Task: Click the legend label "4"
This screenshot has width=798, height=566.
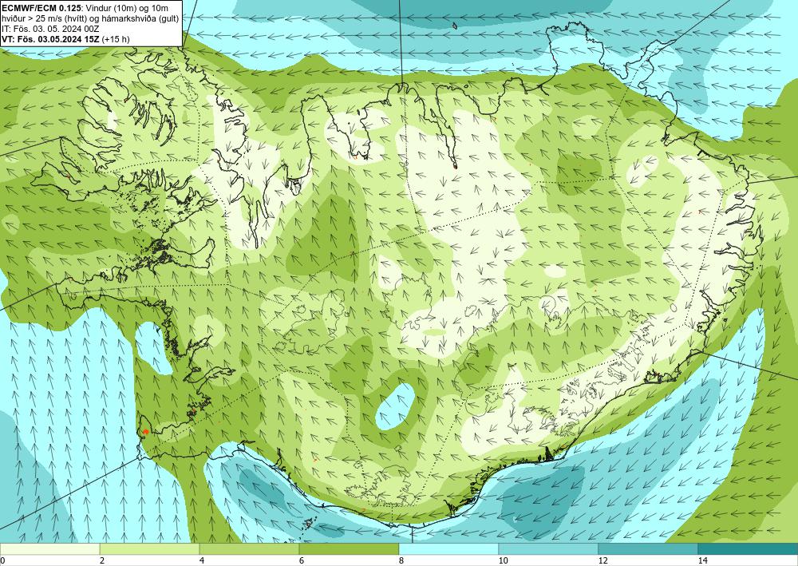Action: (x=202, y=560)
